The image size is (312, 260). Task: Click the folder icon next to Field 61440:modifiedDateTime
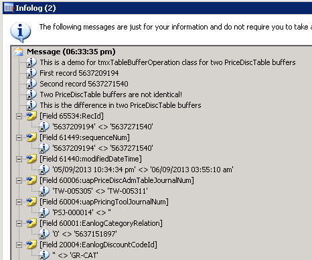coord(31,159)
